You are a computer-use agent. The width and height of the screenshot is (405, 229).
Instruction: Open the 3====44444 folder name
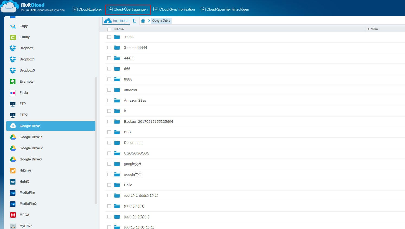tap(136, 47)
